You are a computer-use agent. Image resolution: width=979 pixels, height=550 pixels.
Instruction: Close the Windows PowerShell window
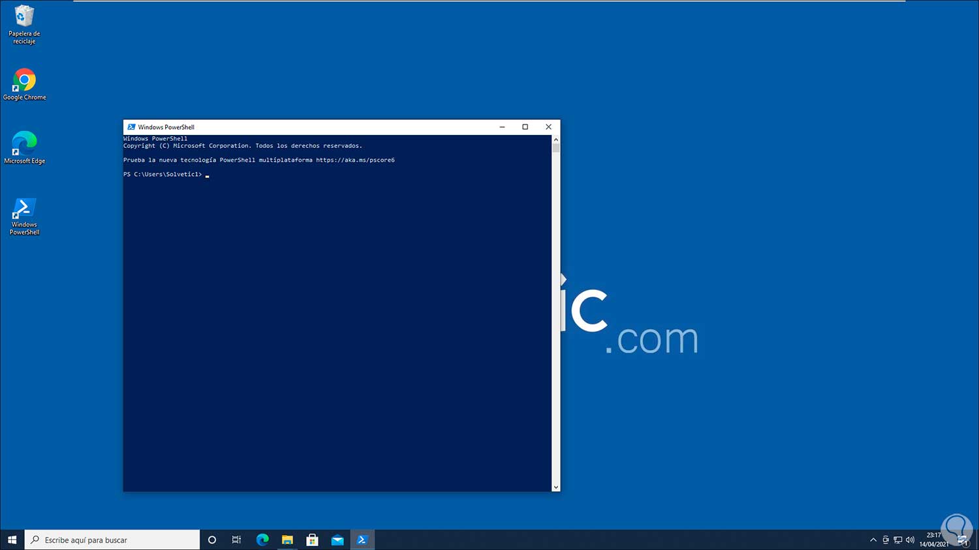pyautogui.click(x=548, y=127)
